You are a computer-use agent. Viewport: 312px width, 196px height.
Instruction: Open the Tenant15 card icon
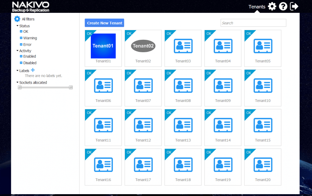[x=263, y=125]
